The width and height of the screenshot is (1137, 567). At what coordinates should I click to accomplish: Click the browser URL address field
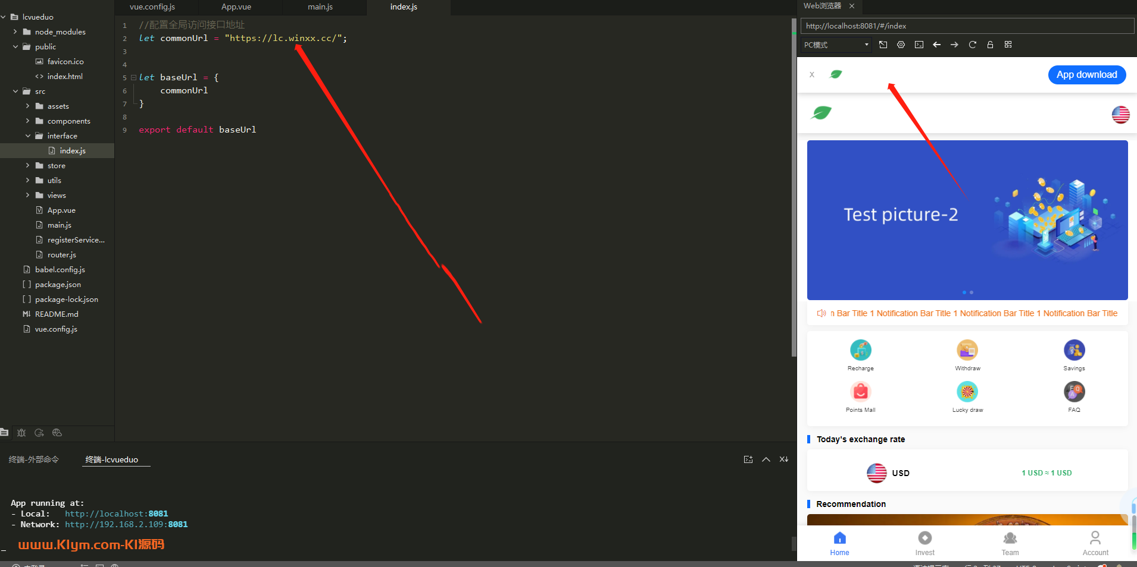click(967, 26)
